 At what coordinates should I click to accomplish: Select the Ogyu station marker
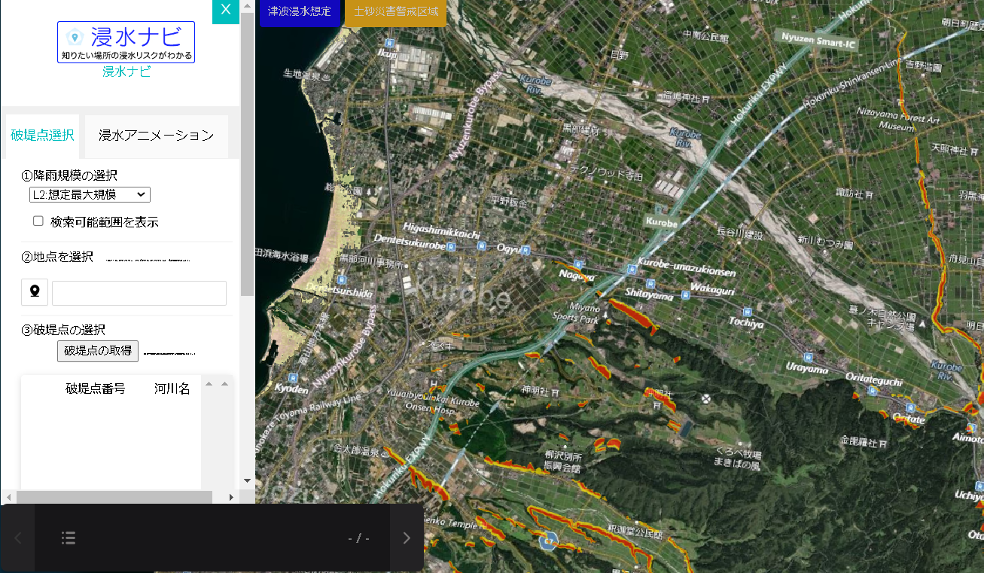(x=526, y=249)
